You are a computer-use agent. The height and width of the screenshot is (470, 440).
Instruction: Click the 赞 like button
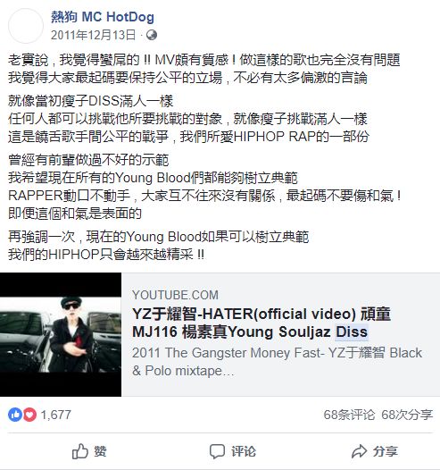click(x=89, y=451)
